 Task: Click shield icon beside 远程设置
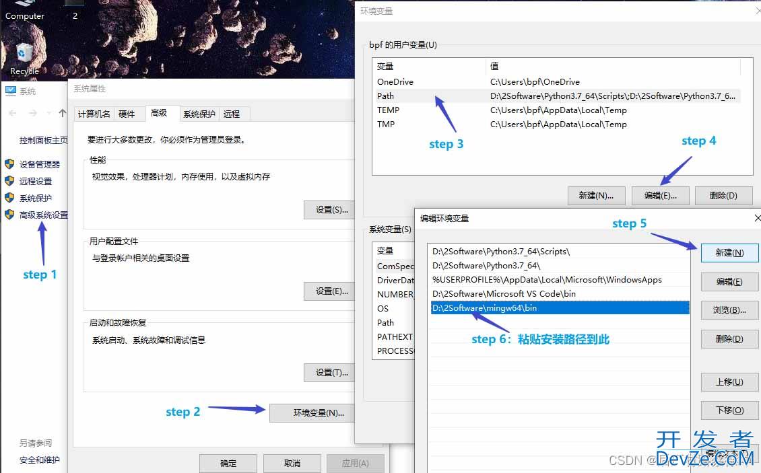9,181
